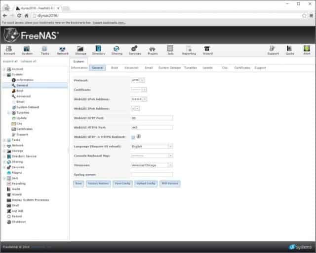The width and height of the screenshot is (316, 253).
Task: Open System from the top toolbar
Action: click(27, 50)
